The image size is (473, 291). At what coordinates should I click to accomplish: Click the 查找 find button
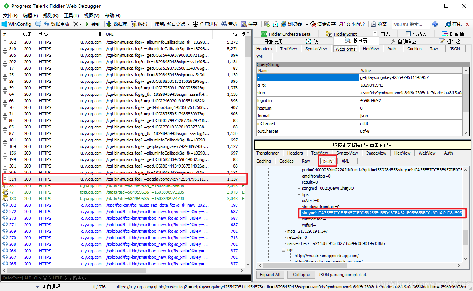click(x=229, y=24)
